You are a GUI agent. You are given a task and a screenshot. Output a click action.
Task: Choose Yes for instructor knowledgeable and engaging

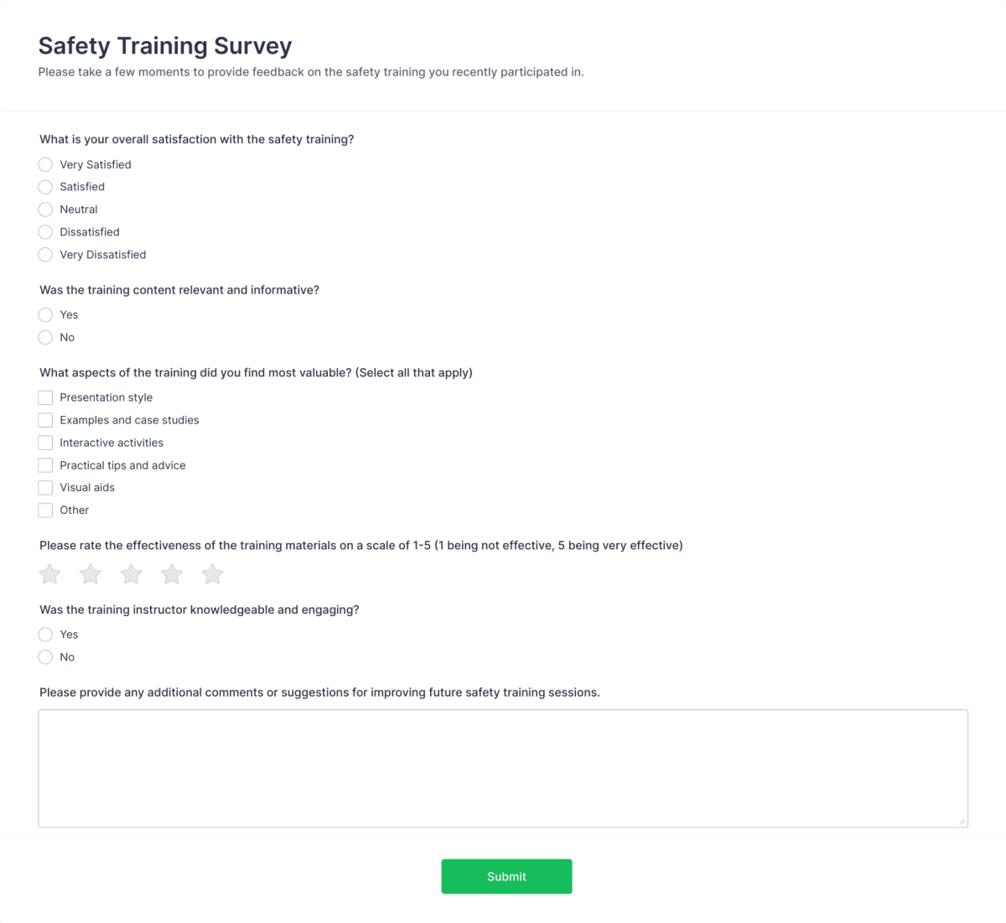point(45,634)
